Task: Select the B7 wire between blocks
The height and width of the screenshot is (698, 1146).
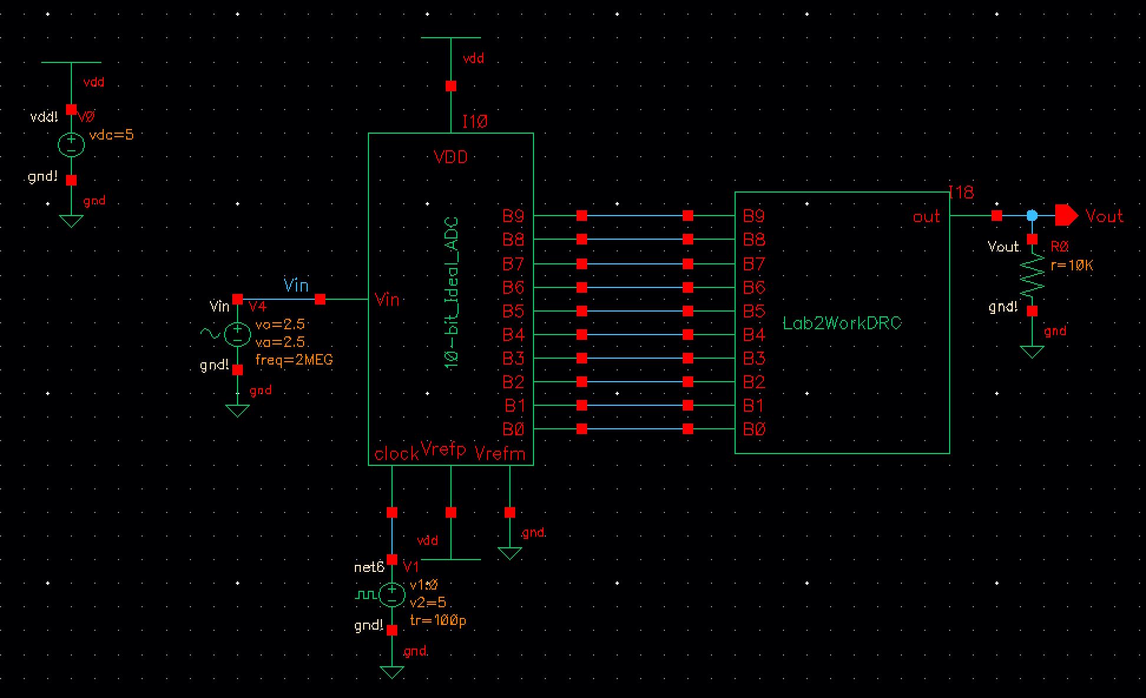Action: tap(635, 263)
